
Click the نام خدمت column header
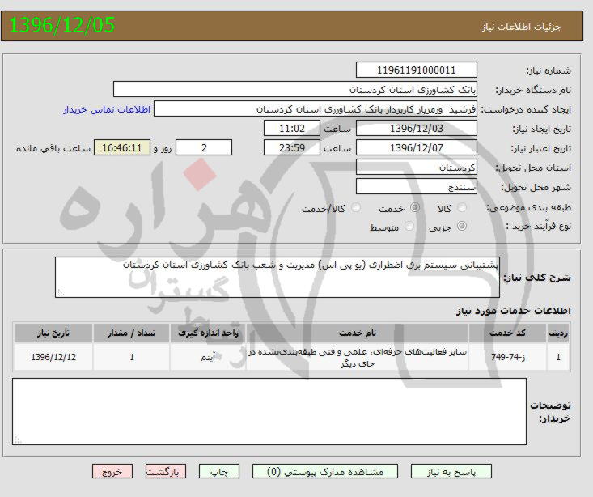pyautogui.click(x=357, y=333)
